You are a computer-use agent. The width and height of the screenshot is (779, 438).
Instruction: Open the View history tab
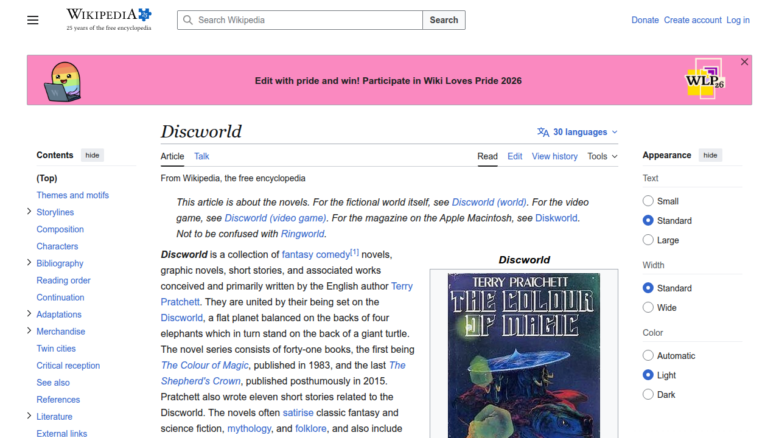point(554,156)
